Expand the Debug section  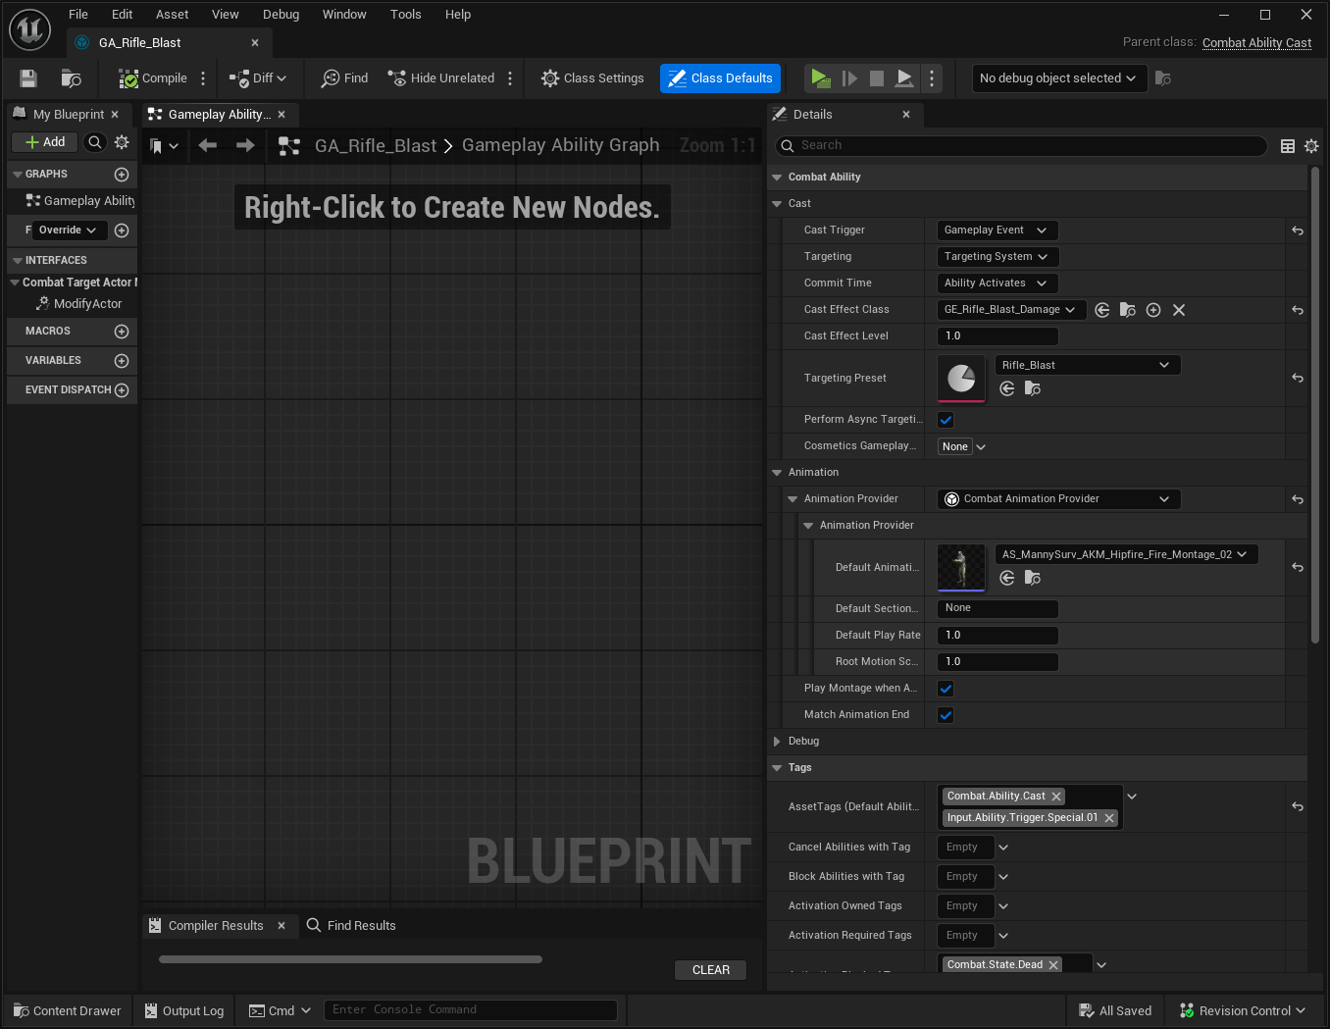click(777, 742)
